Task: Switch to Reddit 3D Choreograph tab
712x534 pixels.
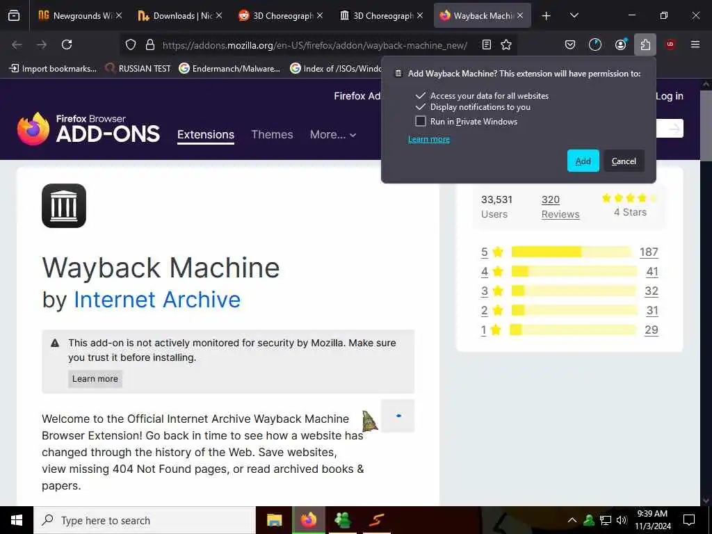Action: click(x=280, y=15)
